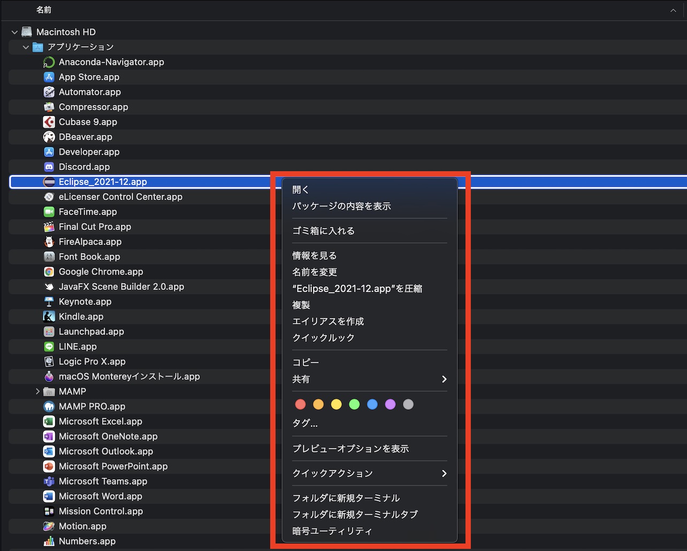The image size is (687, 551).
Task: Select the Launchpad.app icon
Action: (x=49, y=332)
